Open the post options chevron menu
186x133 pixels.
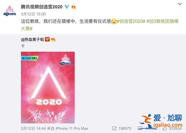pyautogui.click(x=180, y=4)
